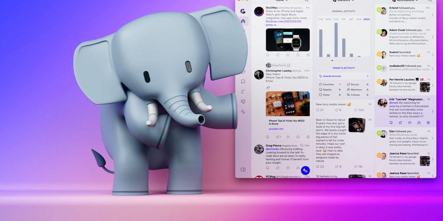Click the 134 favorites count on Ivory post
Viewport: 443px width, 221px height.
click(x=359, y=110)
